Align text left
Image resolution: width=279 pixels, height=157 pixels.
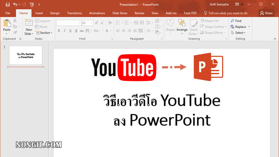coord(118,31)
